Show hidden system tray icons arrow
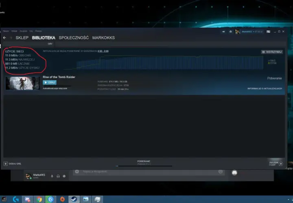The image size is (293, 203). click(x=289, y=199)
